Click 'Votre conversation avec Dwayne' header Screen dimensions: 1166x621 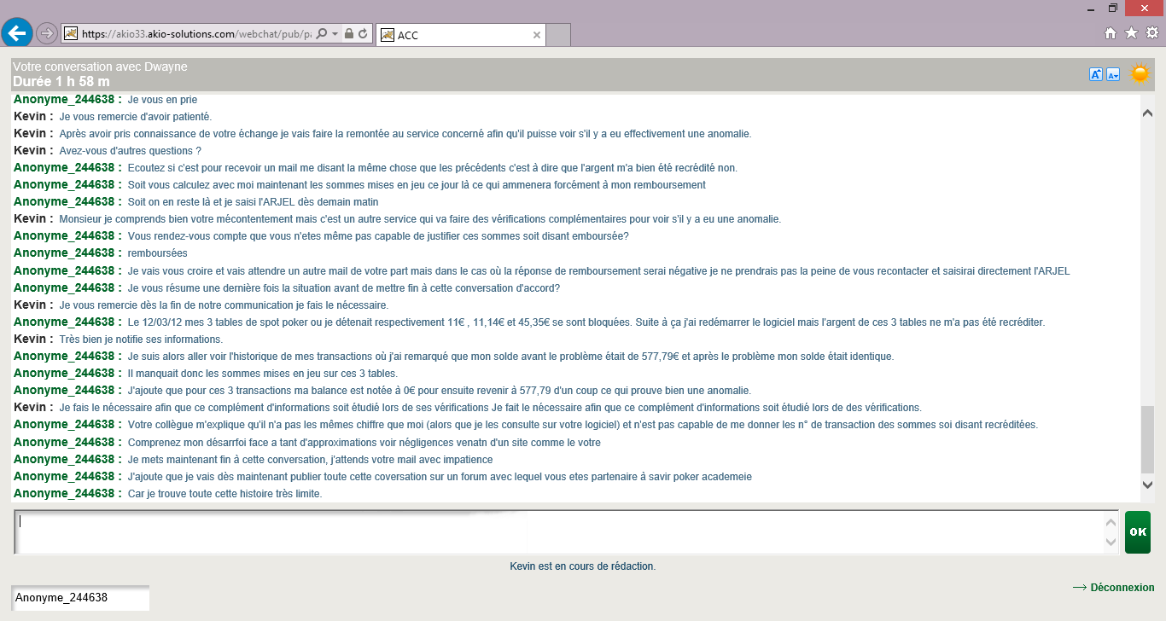100,67
